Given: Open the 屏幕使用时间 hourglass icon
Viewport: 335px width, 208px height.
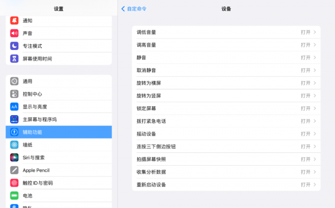Looking at the screenshot, I should pyautogui.click(x=15, y=59).
